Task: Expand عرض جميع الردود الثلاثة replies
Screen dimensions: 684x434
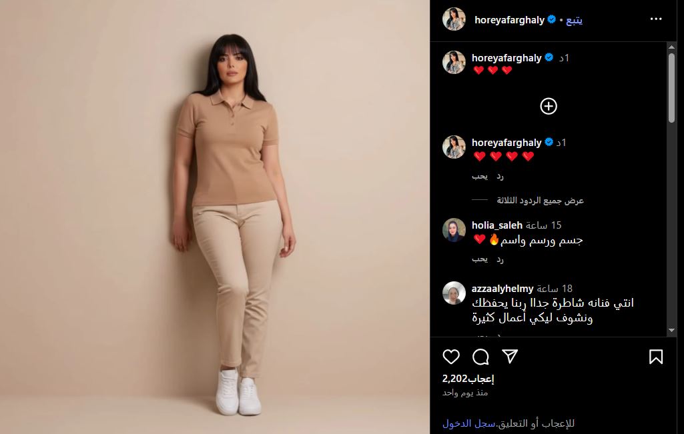Action: click(540, 200)
